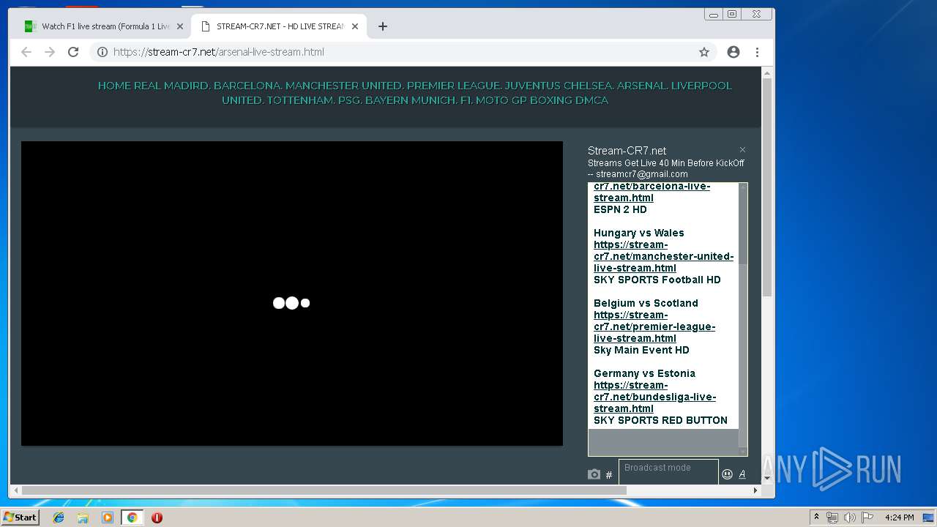Reload the page with the refresh icon

point(73,52)
